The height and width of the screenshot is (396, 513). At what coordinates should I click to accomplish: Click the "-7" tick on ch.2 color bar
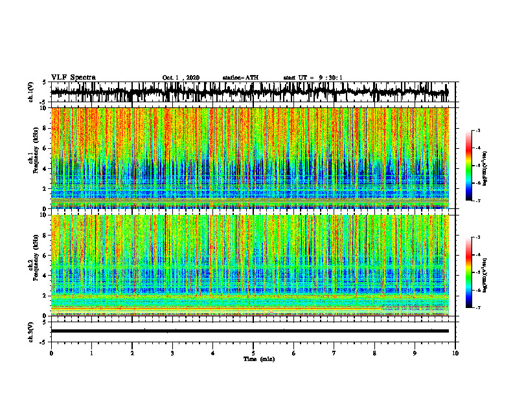[x=478, y=307]
